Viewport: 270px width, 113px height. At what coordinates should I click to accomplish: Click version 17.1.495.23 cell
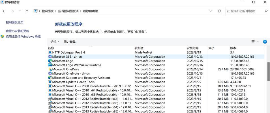tap(238, 78)
